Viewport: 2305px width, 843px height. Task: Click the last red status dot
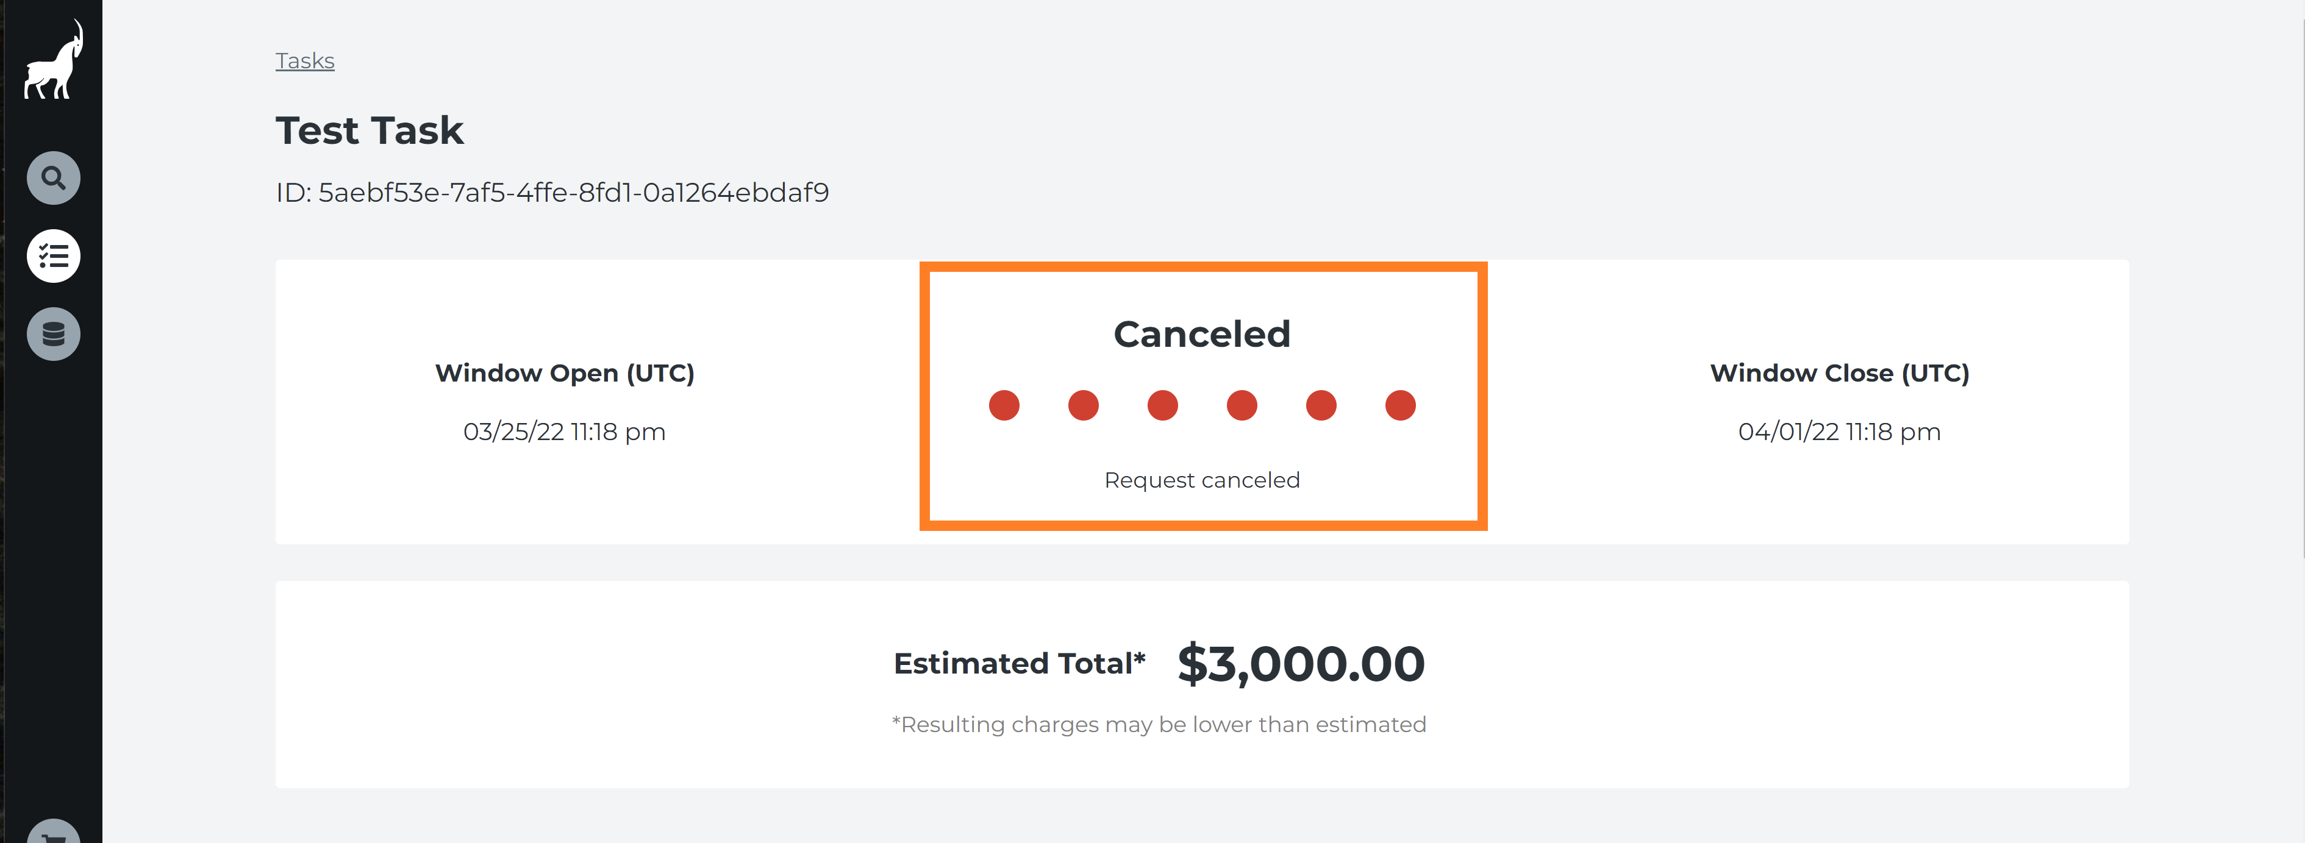[x=1400, y=405]
